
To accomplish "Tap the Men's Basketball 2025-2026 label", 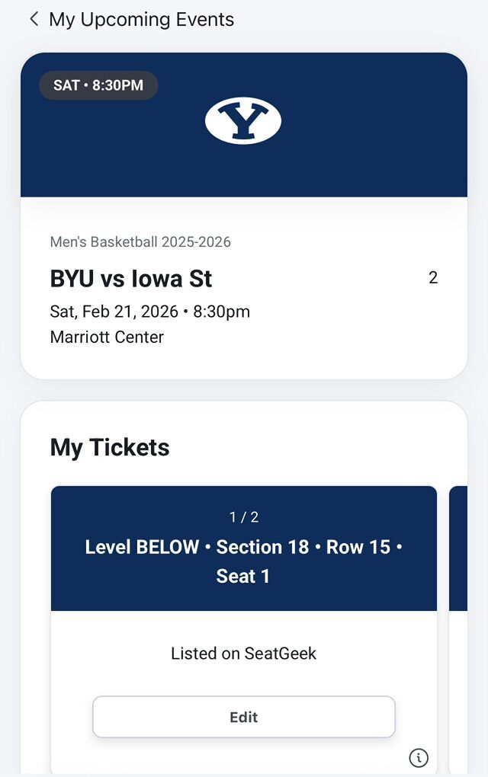I will (x=140, y=242).
